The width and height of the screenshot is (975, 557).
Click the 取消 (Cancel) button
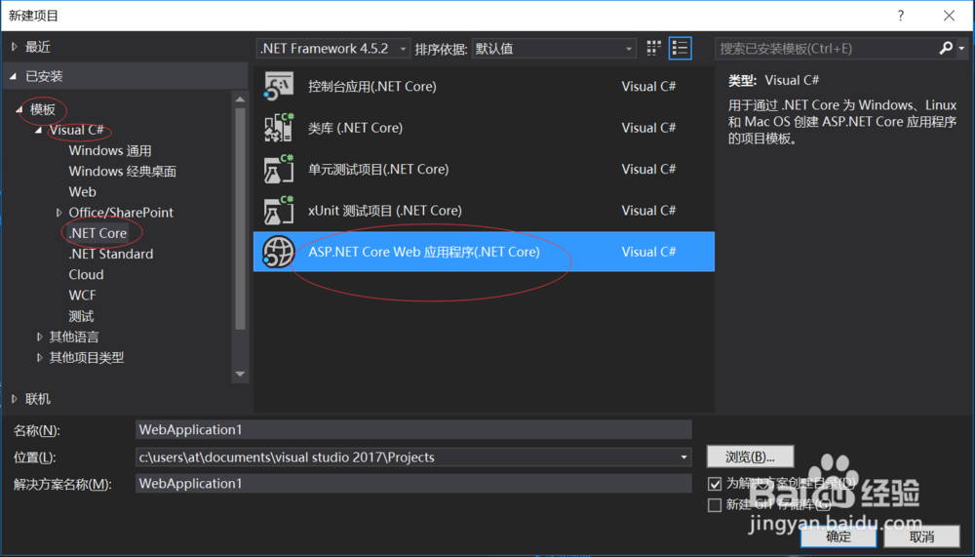coord(921,537)
